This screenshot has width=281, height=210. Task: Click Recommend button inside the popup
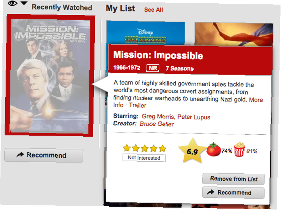233,193
